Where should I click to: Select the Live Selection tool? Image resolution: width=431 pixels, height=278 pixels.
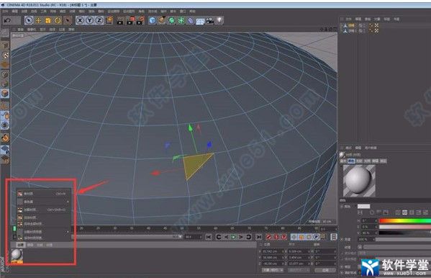[x=29, y=20]
